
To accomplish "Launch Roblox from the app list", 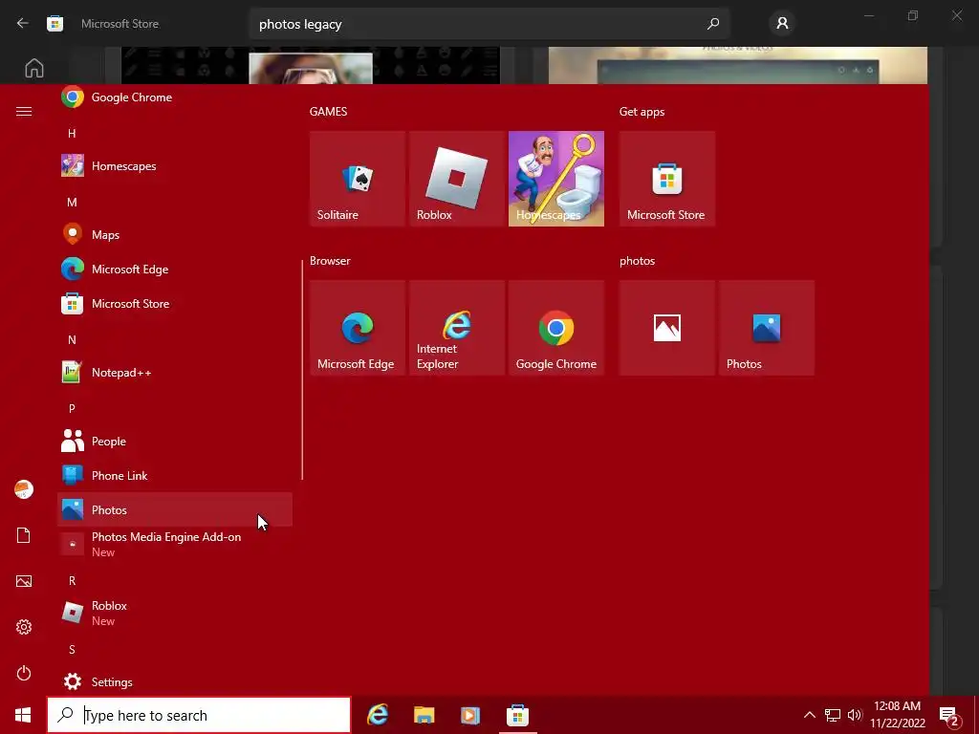I will [x=175, y=613].
